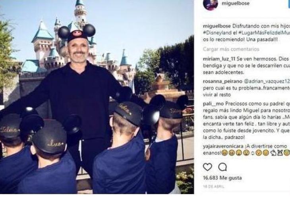This screenshot has height=198, width=290.
Task: Open yajairaveronicara commenter profile
Action: 223,146
